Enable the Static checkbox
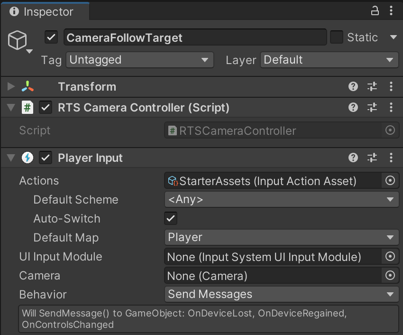 pyautogui.click(x=337, y=37)
